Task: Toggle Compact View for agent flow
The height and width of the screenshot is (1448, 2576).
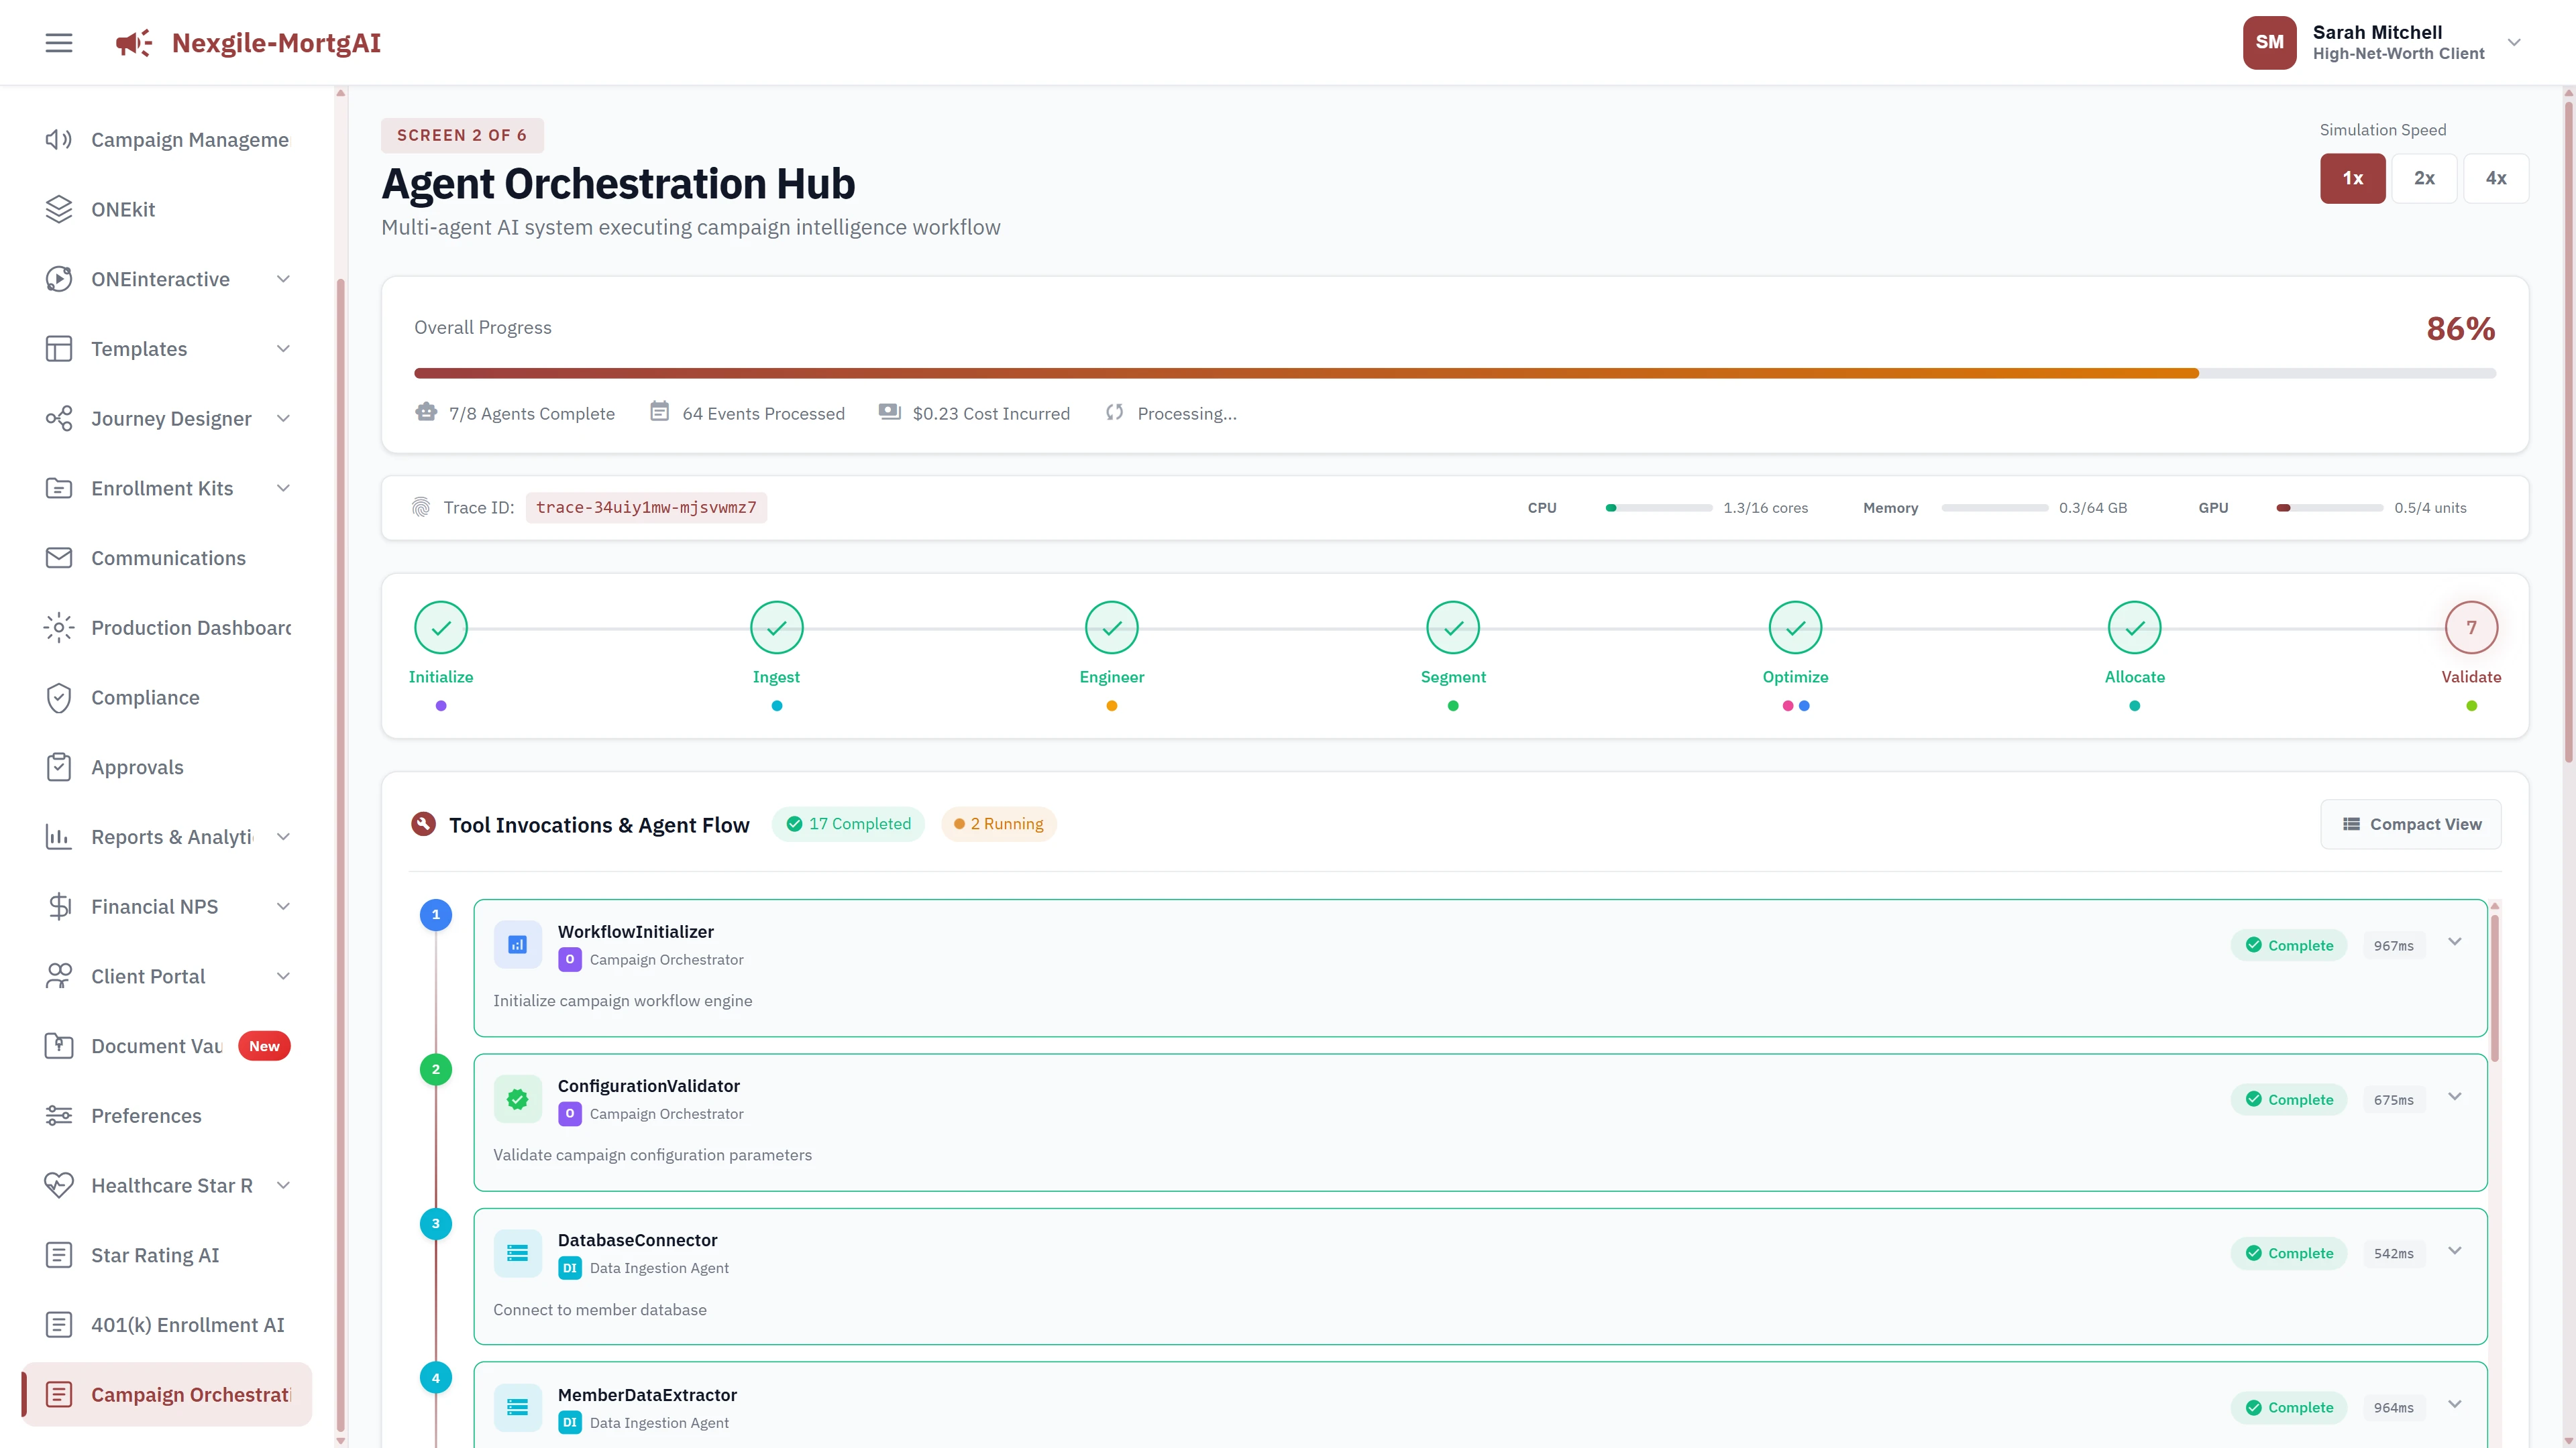Action: click(2410, 823)
